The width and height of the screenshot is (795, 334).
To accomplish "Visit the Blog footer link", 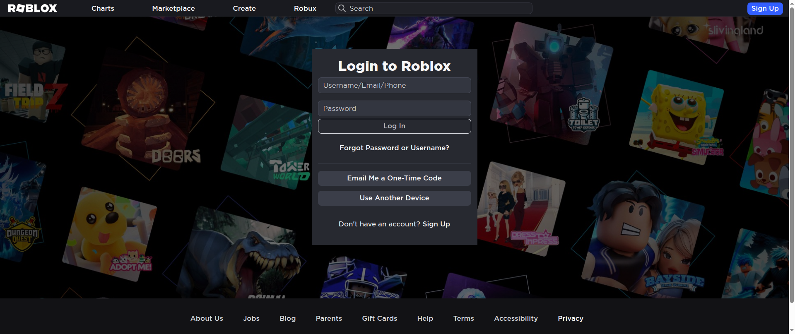I will coord(288,318).
